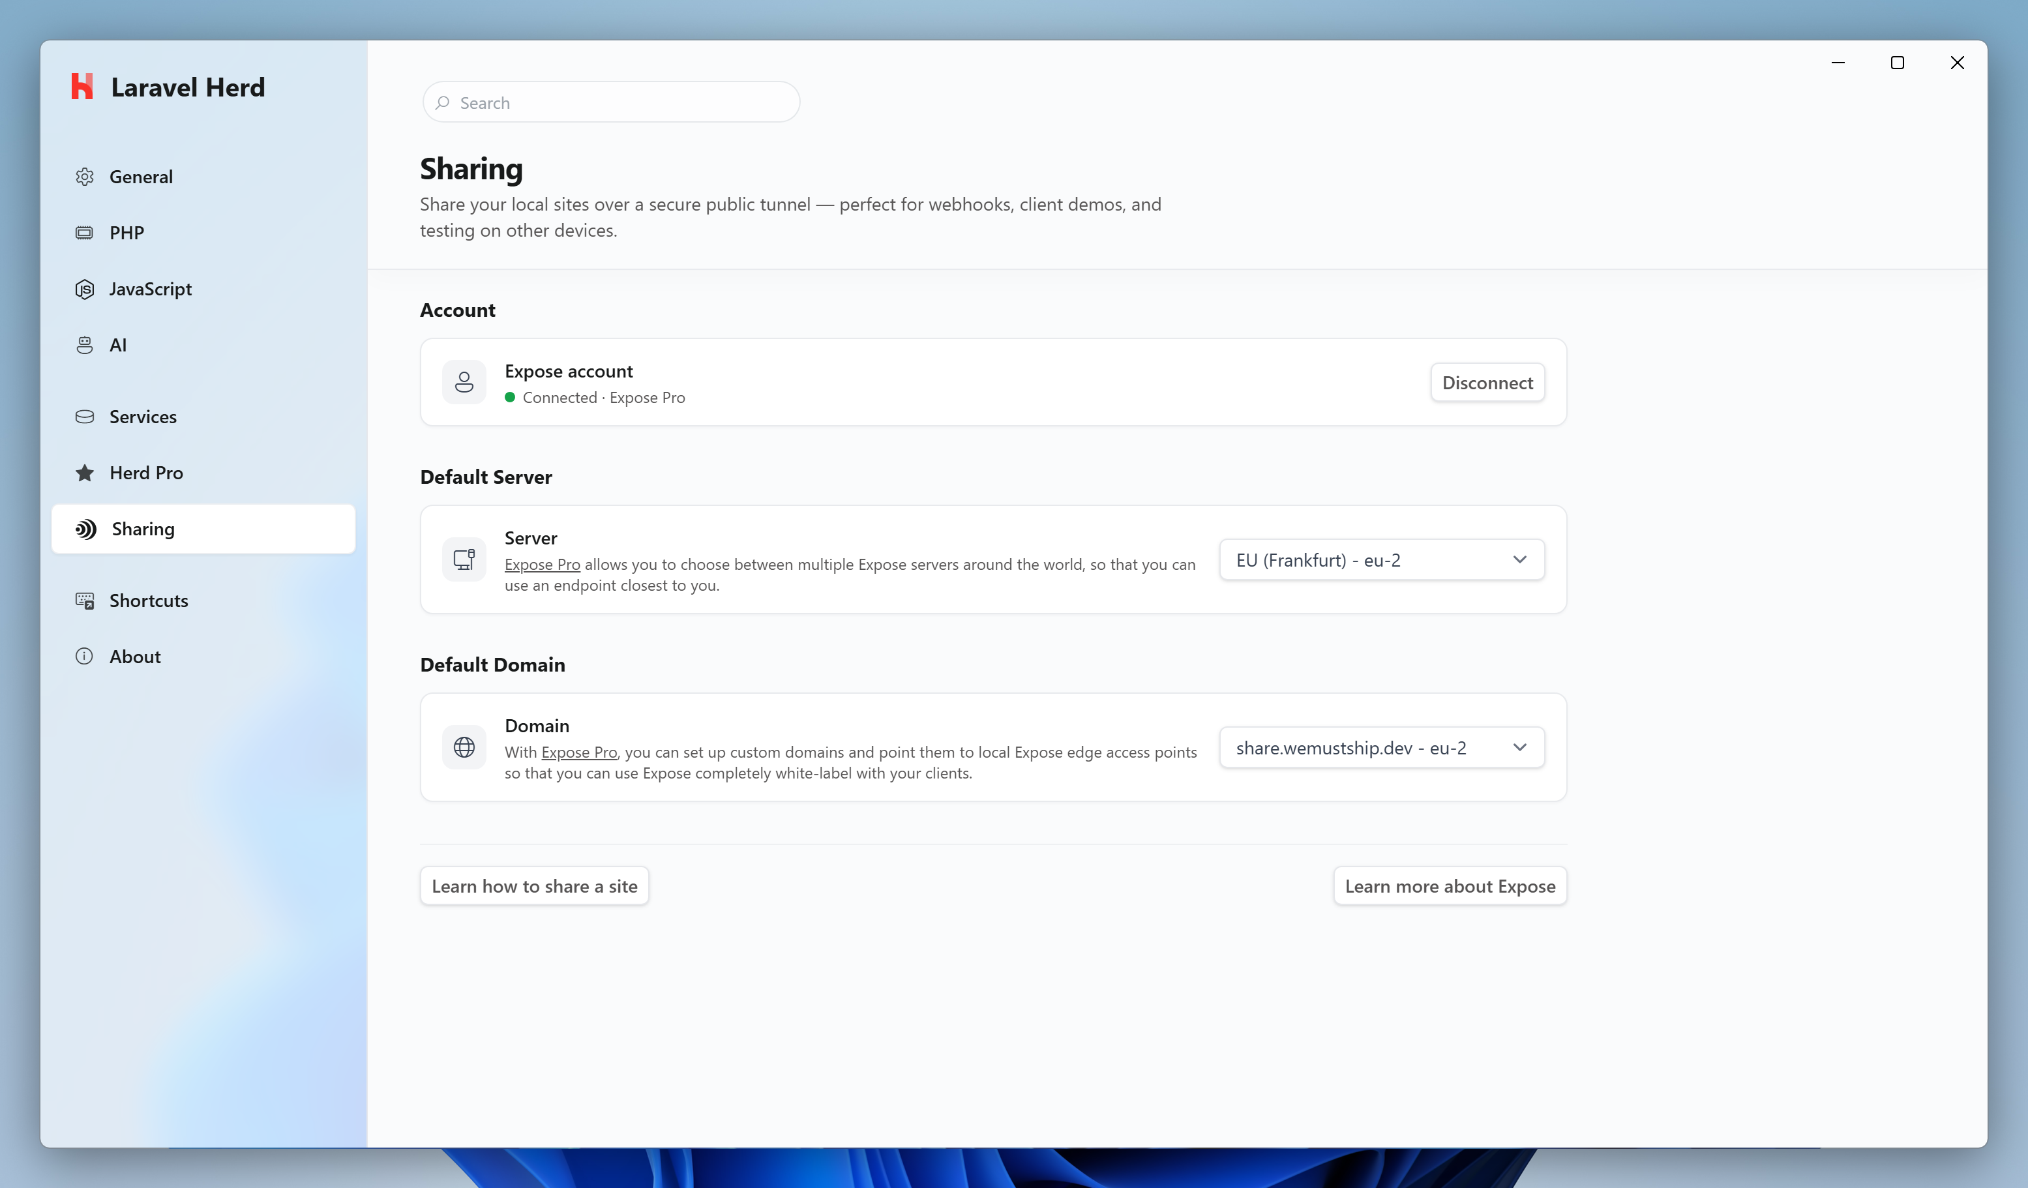Click the General gear icon in sidebar
The image size is (2028, 1188).
click(85, 176)
